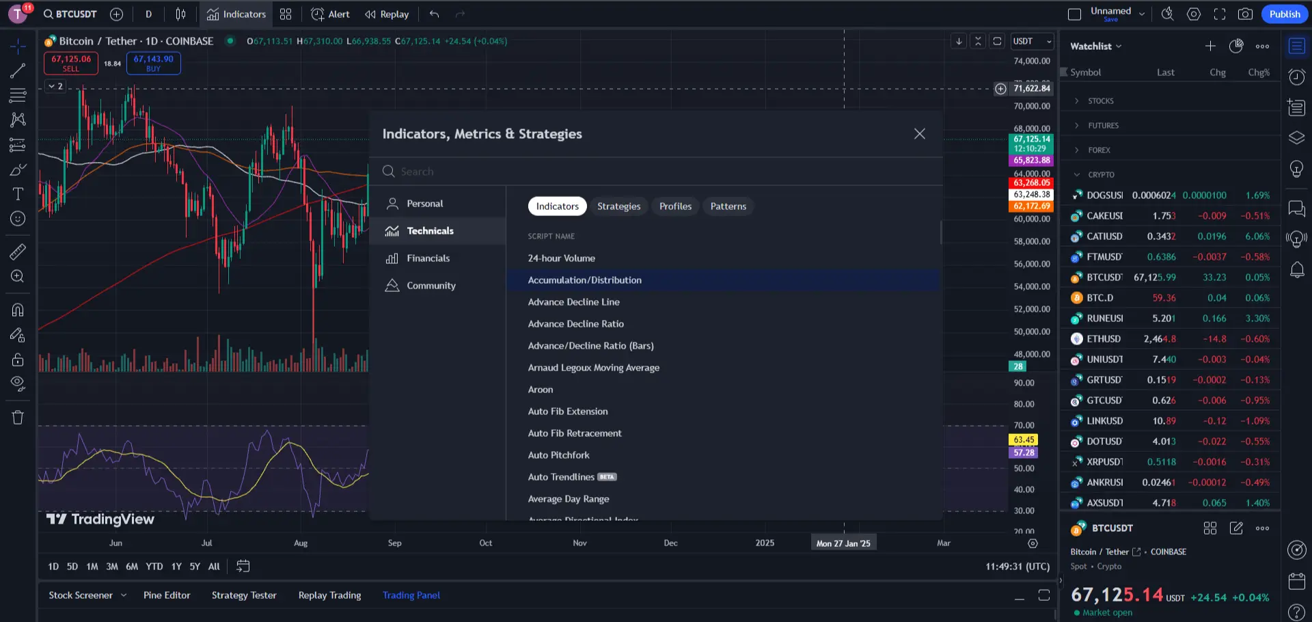Image resolution: width=1312 pixels, height=622 pixels.
Task: Toggle the layout setup square icon
Action: pos(1074,14)
